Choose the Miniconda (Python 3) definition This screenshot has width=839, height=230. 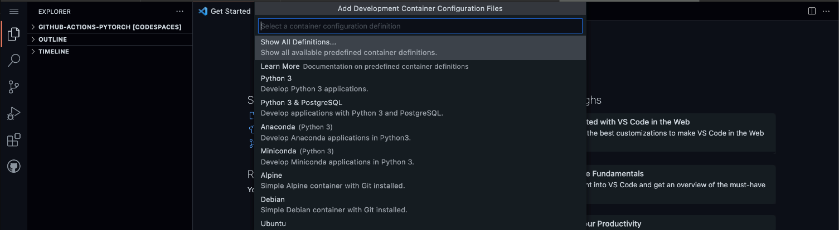(420, 157)
